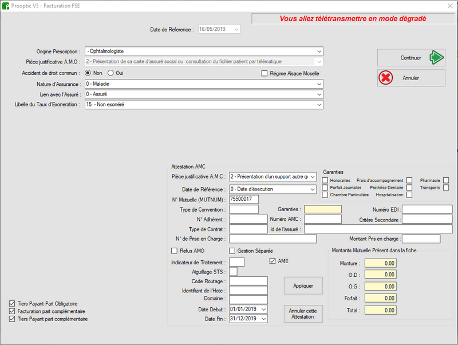458x345 pixels.
Task: Click the red cross Annuler icon
Action: (385, 78)
